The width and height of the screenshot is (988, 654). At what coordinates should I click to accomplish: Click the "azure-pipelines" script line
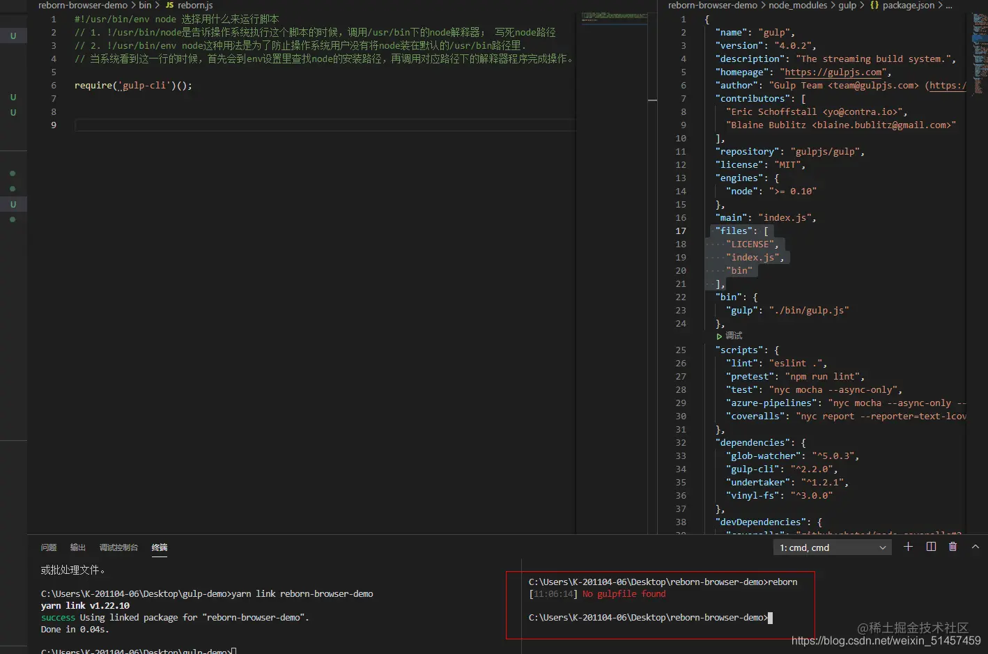click(x=846, y=403)
